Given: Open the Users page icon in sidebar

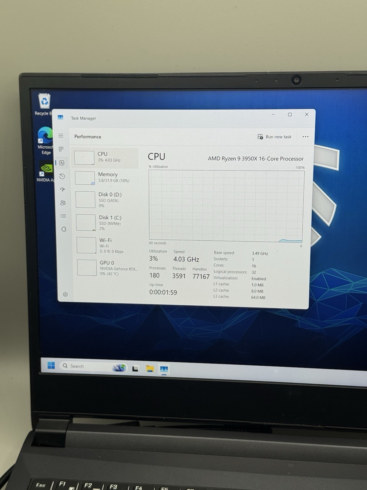Looking at the screenshot, I should pos(63,203).
